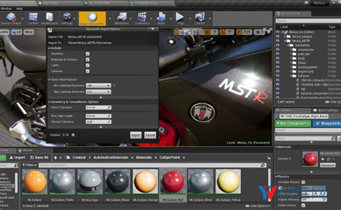Toggle visibility eye for the body folder
Viewport: 341px width, 210px height.
(278, 58)
